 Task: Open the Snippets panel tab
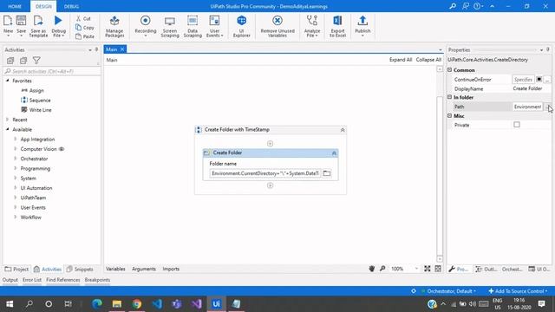coord(80,270)
